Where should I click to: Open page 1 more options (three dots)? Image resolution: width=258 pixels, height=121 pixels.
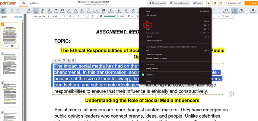16,46
